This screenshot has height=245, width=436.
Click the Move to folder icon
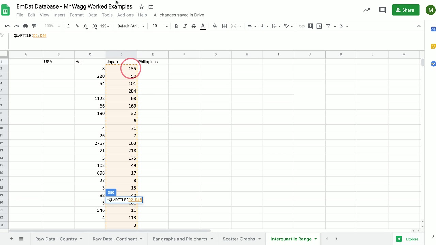coord(151,7)
